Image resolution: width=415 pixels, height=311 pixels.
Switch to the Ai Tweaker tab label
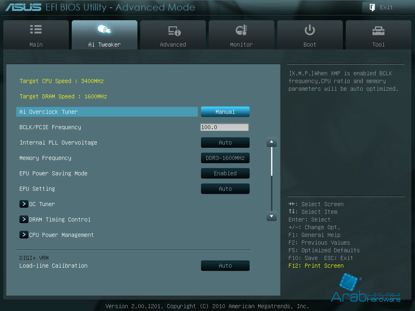point(105,45)
